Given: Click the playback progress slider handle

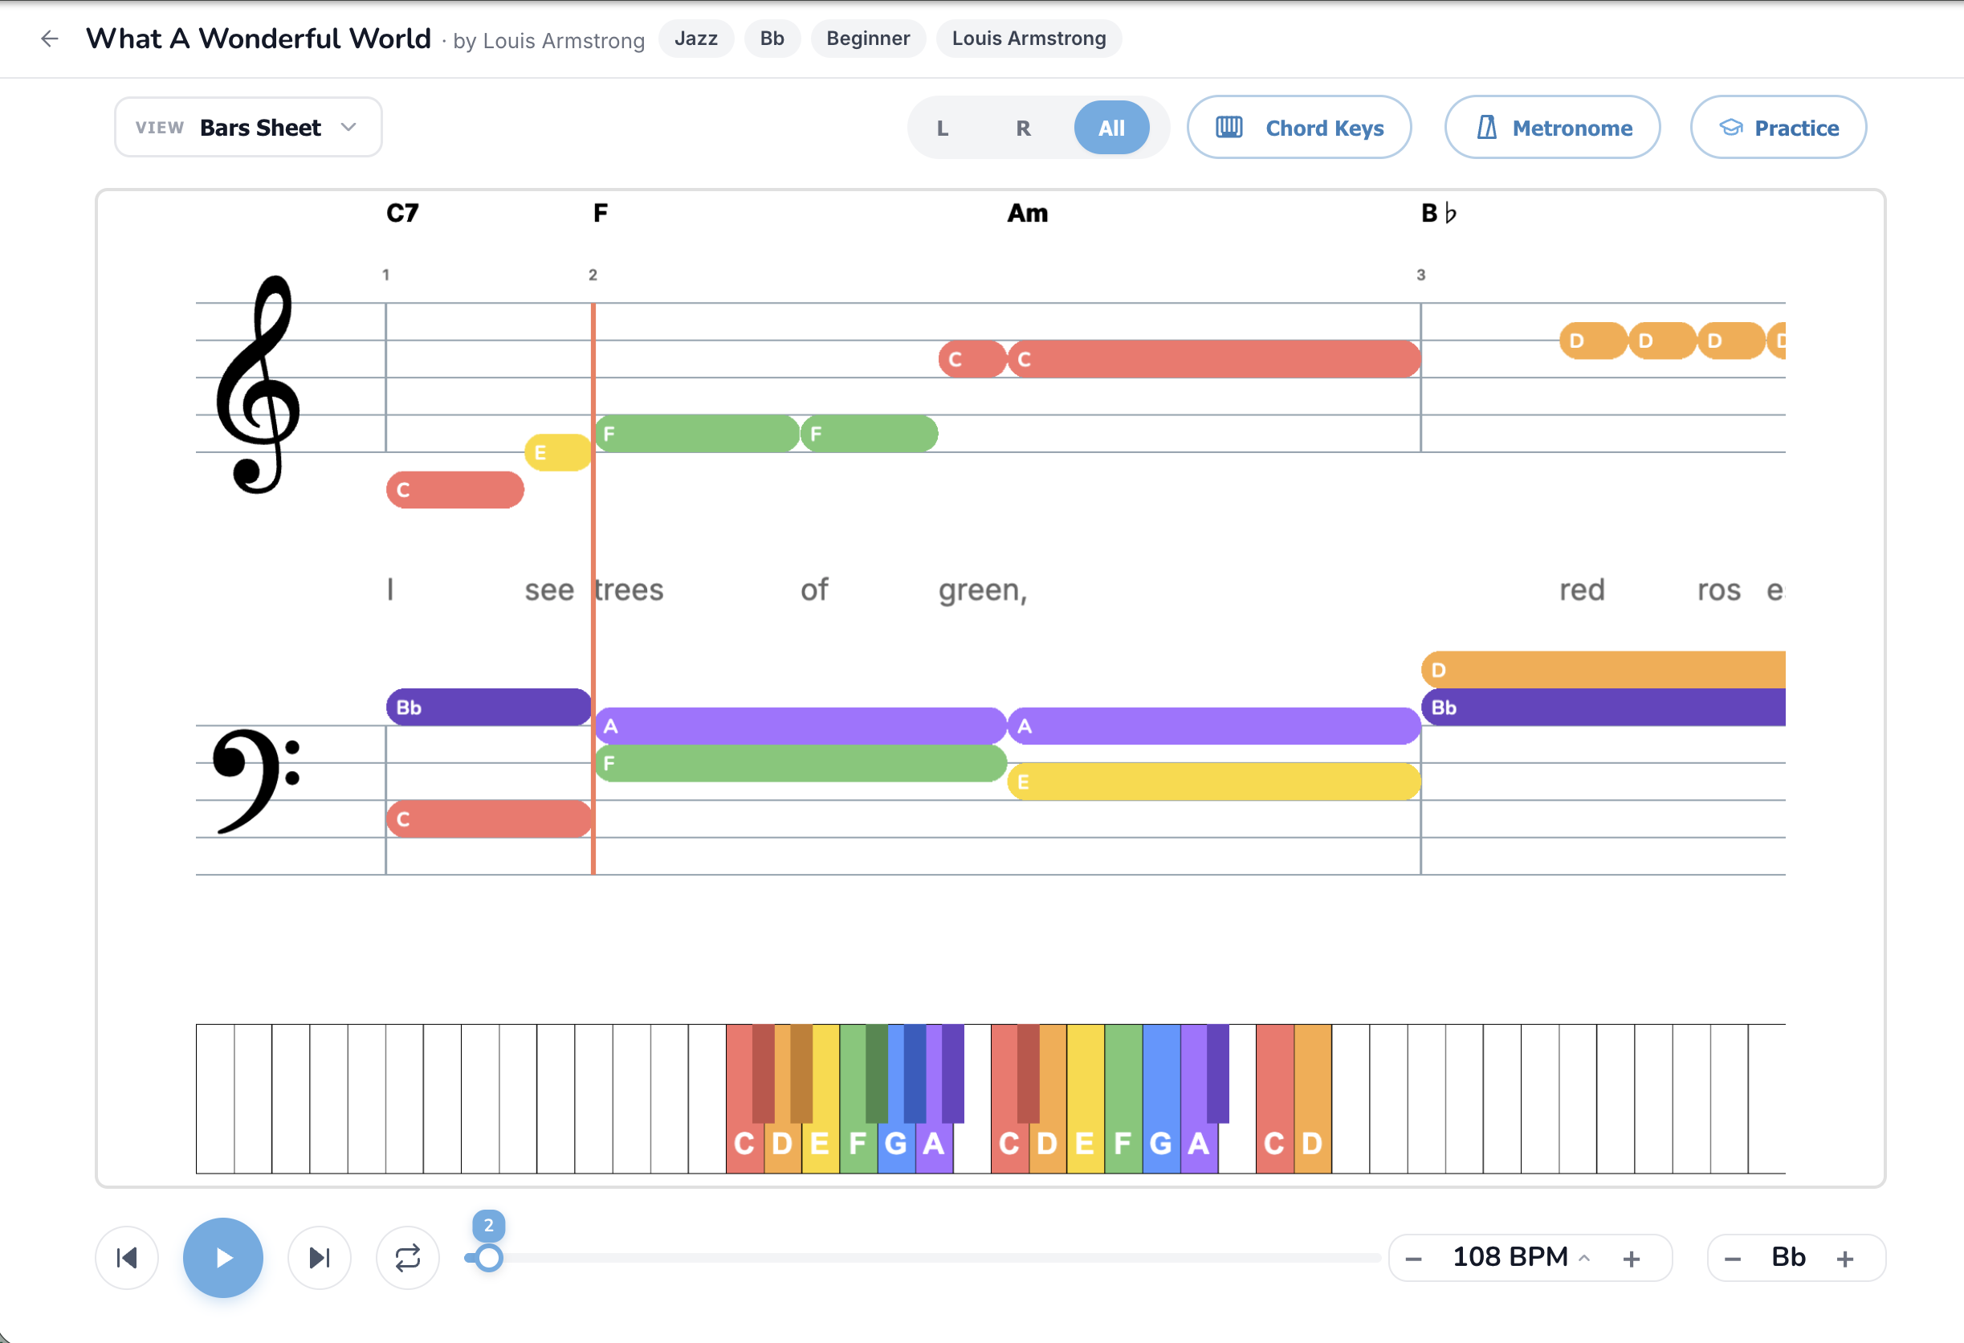Looking at the screenshot, I should [x=488, y=1258].
